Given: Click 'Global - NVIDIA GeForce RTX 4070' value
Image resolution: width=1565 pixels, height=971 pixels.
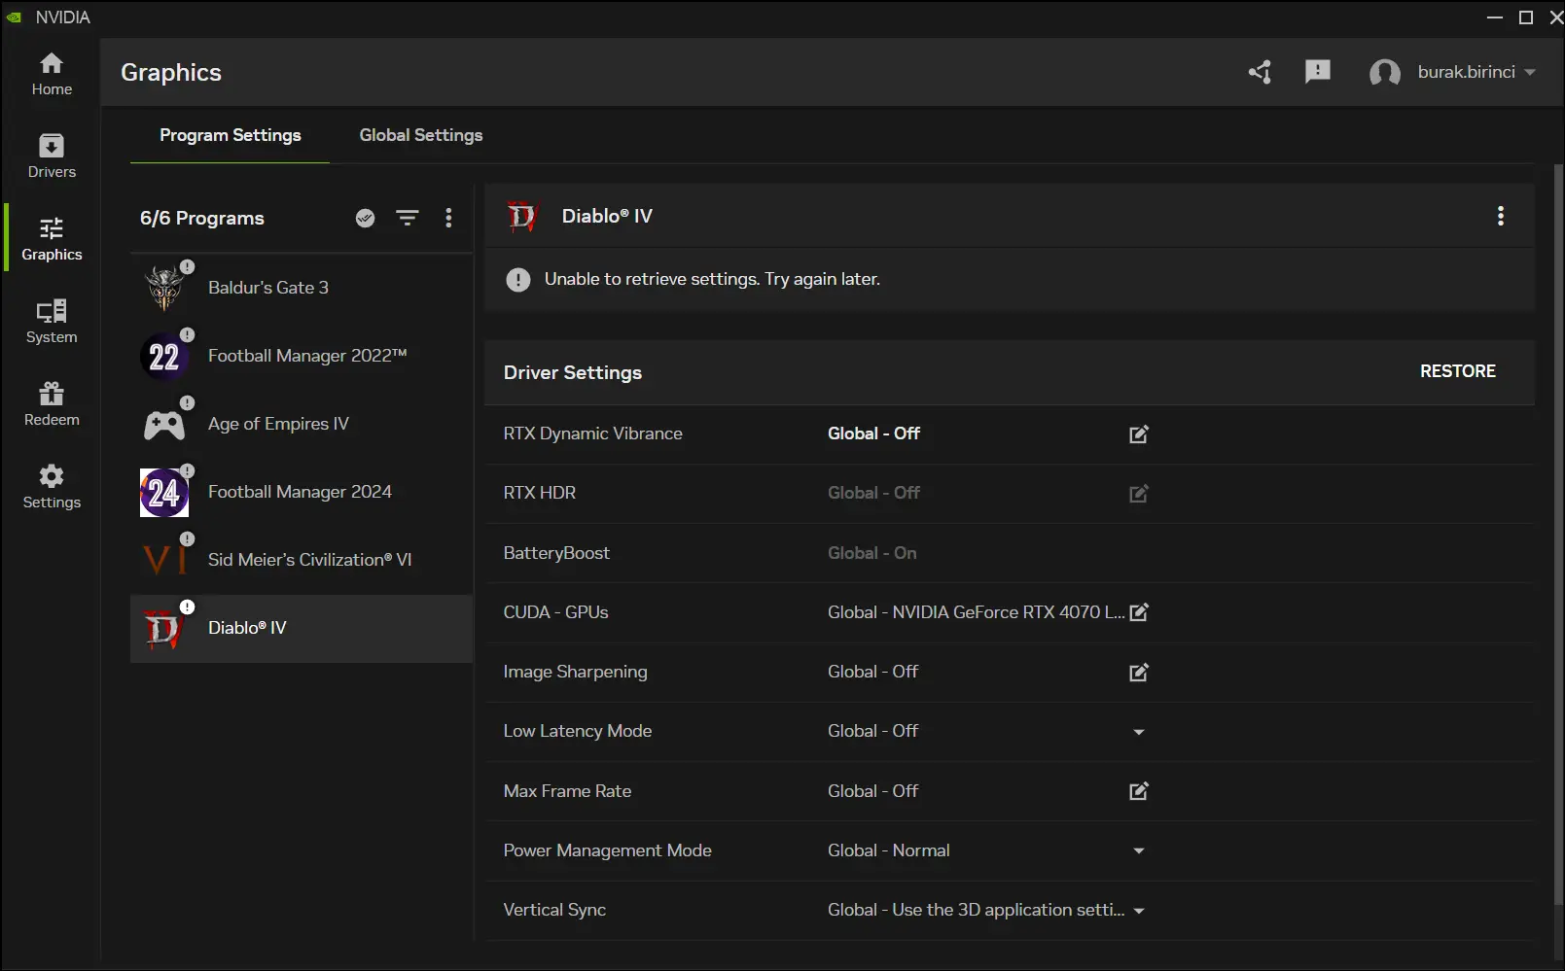Looking at the screenshot, I should [x=977, y=612].
